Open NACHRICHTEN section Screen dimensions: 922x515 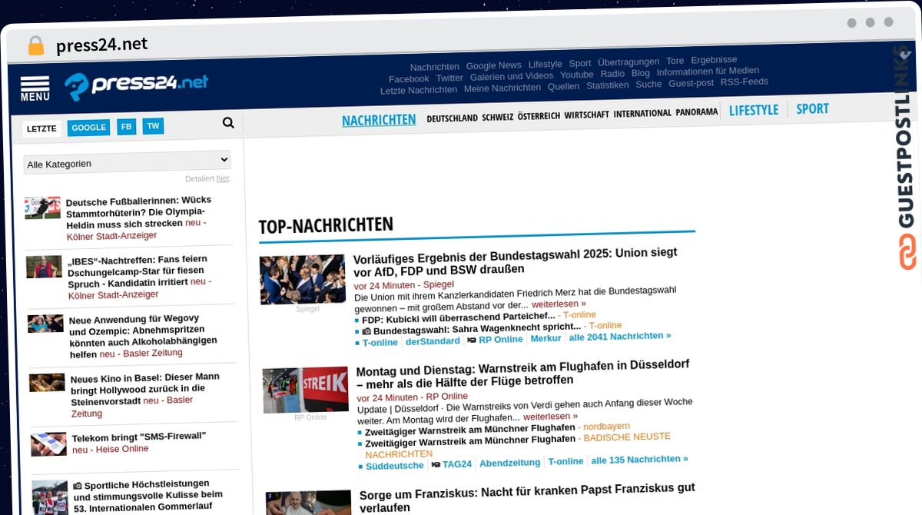(x=379, y=120)
